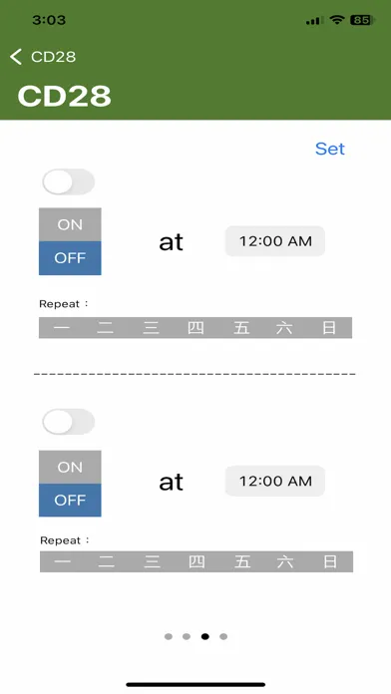Select 六 in first Repeat row

284,328
